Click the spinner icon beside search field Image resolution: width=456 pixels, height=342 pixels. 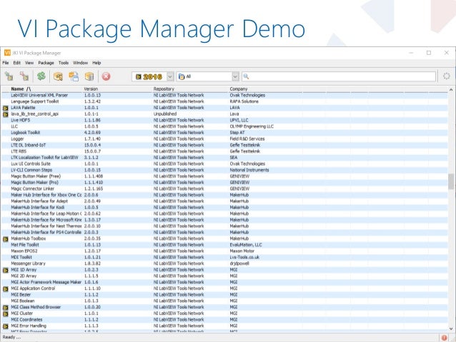pos(447,76)
